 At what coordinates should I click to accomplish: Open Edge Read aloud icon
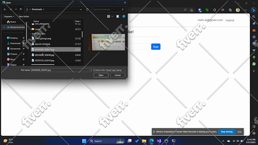[185, 10]
